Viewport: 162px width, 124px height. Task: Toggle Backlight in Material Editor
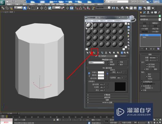(x=129, y=27)
